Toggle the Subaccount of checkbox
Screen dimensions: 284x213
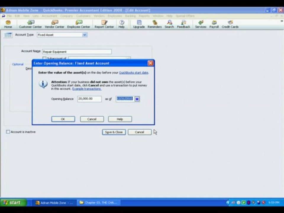(44, 58)
